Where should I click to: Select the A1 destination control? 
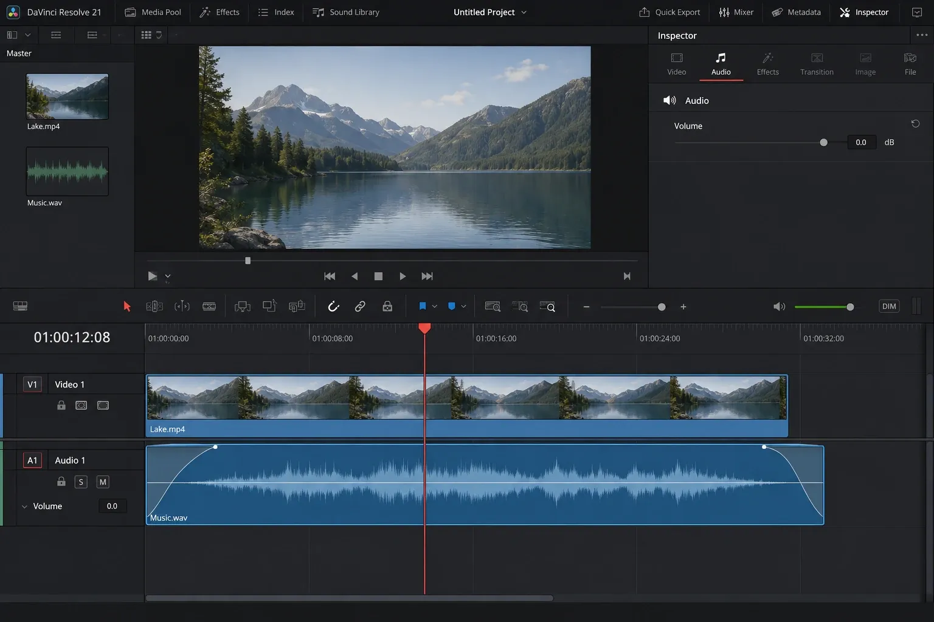[x=32, y=460]
